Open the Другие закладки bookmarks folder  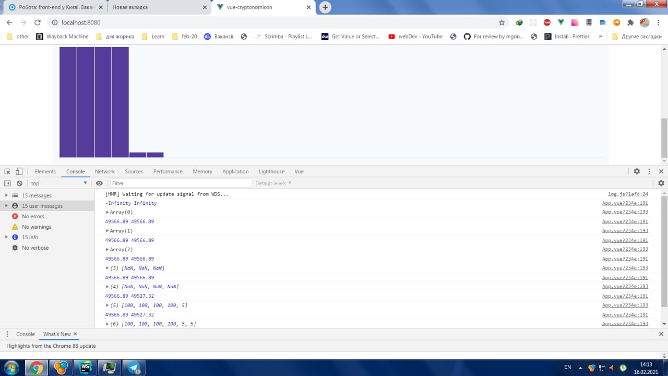637,37
